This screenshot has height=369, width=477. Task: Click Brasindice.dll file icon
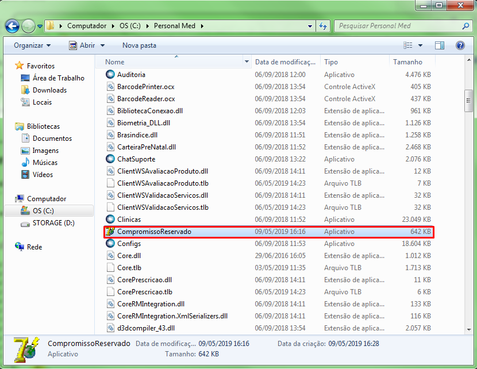(110, 135)
